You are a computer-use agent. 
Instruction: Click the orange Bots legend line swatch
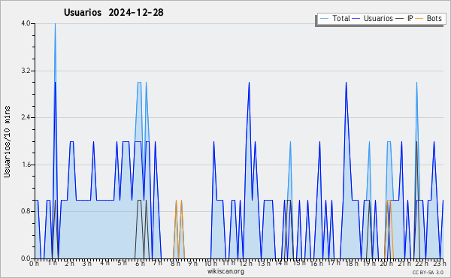[x=419, y=18]
